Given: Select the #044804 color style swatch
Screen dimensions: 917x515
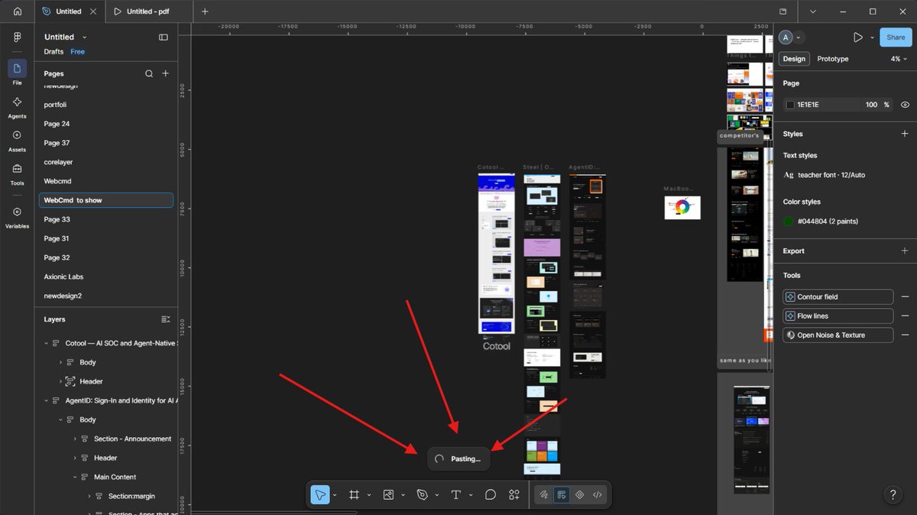Looking at the screenshot, I should [x=789, y=222].
